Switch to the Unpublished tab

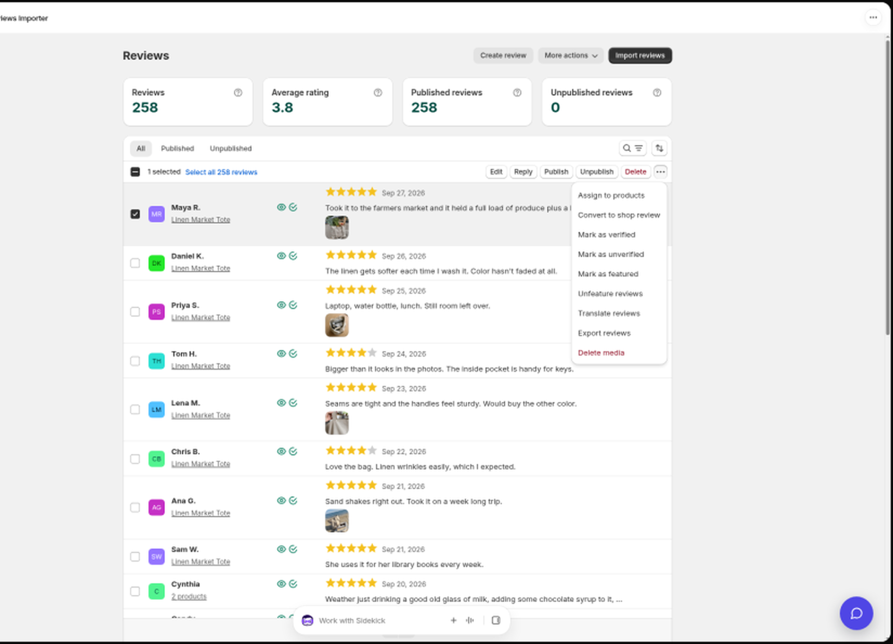pos(231,149)
